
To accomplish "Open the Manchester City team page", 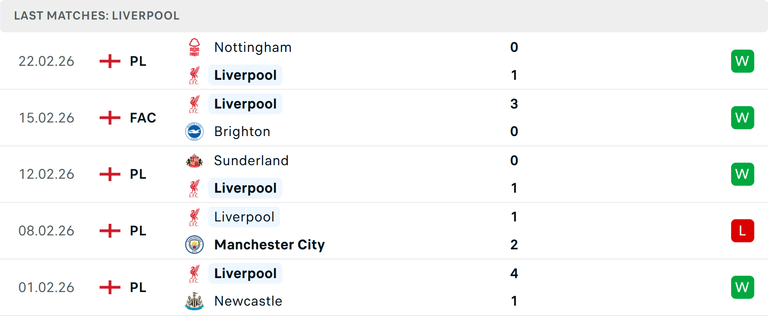I will coord(269,245).
